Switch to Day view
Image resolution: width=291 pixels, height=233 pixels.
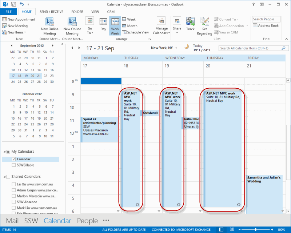tap(103, 26)
